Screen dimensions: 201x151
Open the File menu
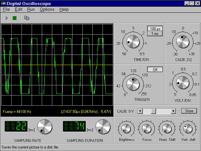tap(6, 10)
